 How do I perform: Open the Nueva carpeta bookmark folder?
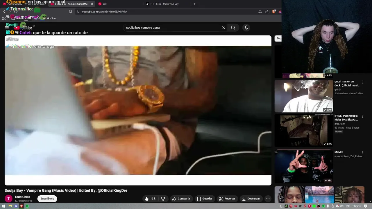[x=21, y=18]
